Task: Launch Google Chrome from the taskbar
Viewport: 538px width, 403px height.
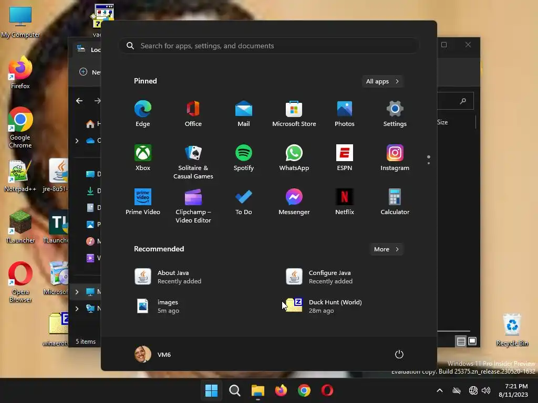Action: 304,390
